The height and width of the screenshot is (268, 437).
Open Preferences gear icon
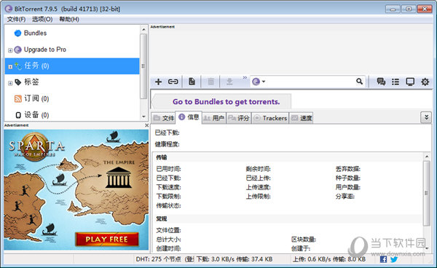(x=425, y=82)
